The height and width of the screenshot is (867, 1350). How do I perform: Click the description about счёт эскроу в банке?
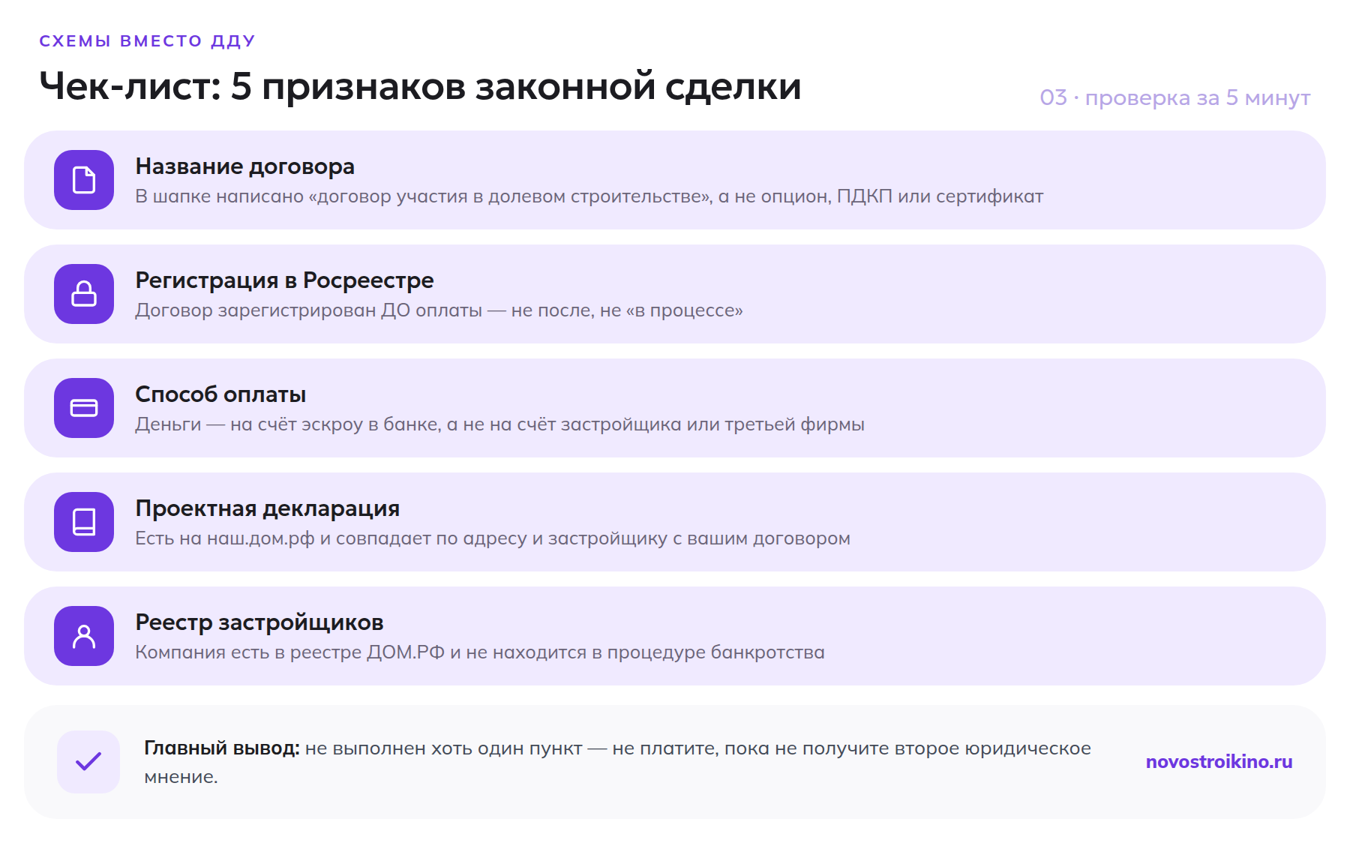point(499,424)
